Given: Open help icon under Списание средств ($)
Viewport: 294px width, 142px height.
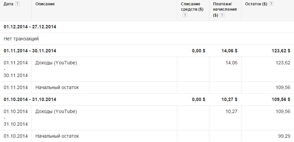Looking at the screenshot, I should (185, 15).
